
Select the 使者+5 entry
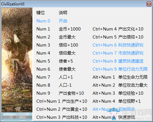[x=66, y=61]
